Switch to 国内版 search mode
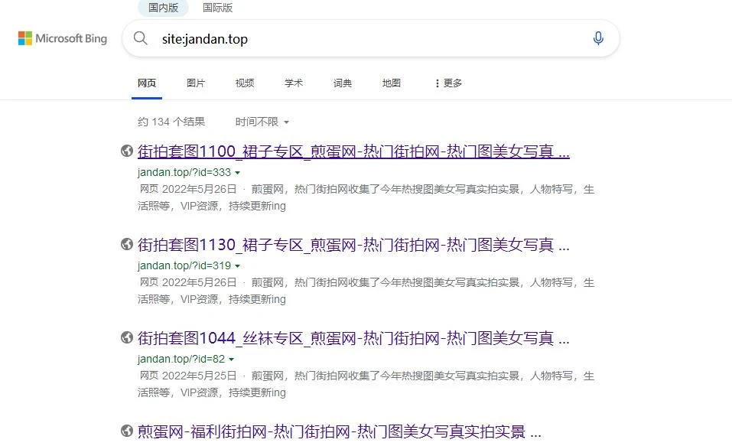 (x=163, y=8)
